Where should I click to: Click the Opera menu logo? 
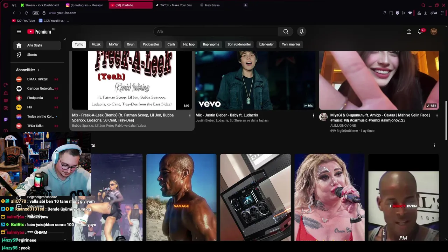point(6,5)
